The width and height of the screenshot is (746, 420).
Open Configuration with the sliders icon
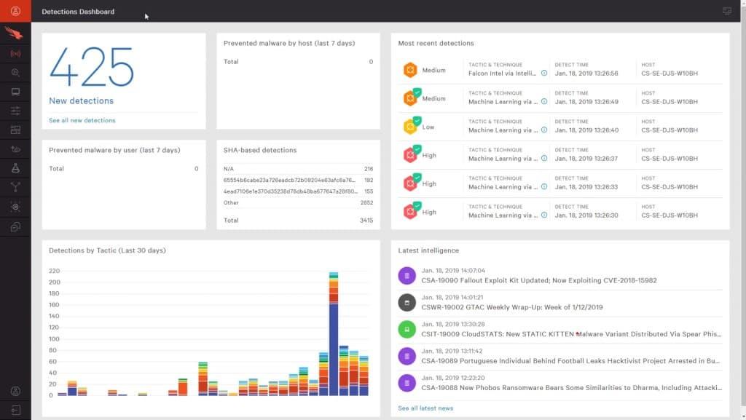tap(15, 111)
